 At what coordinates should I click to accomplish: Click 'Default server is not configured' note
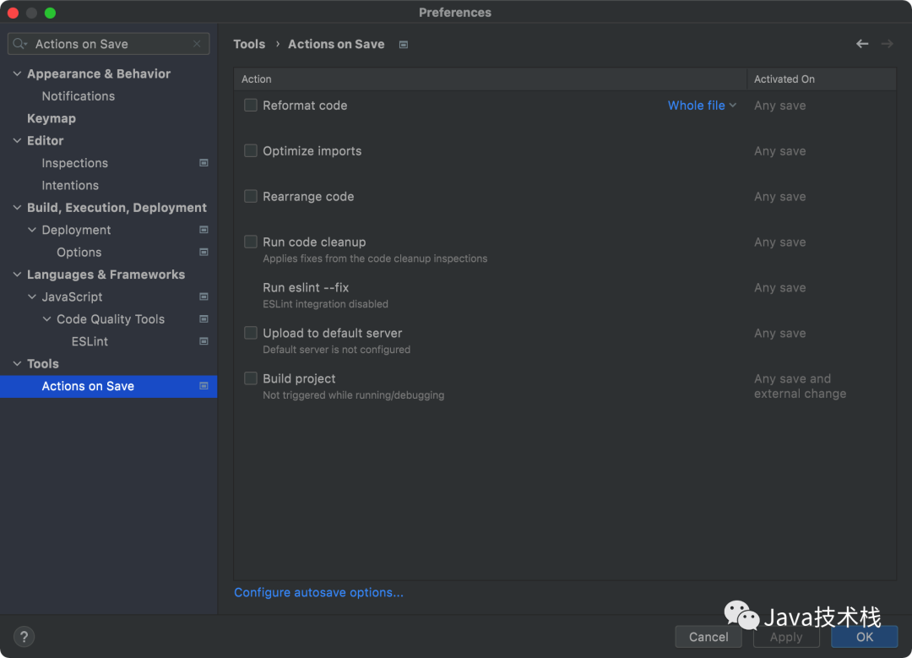(x=336, y=350)
